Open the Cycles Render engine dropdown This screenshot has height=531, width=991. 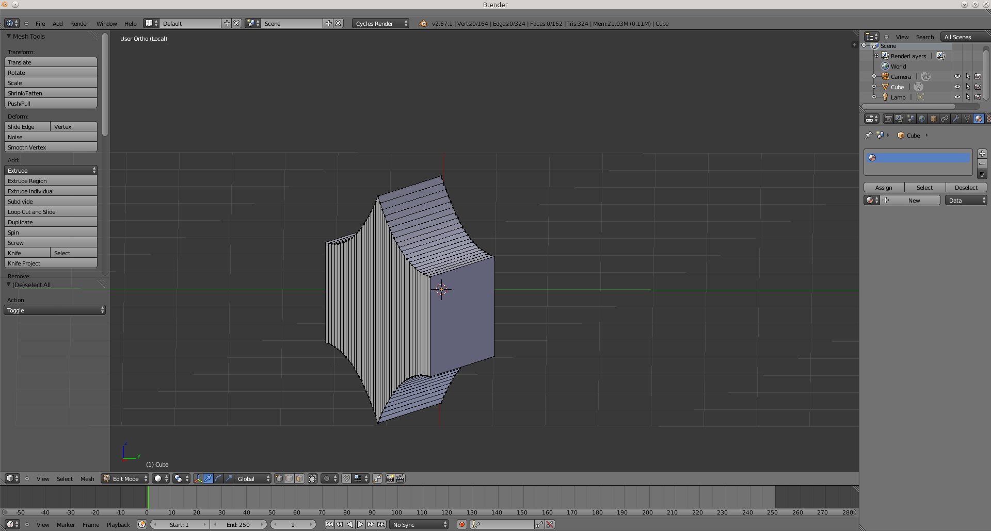coord(381,24)
